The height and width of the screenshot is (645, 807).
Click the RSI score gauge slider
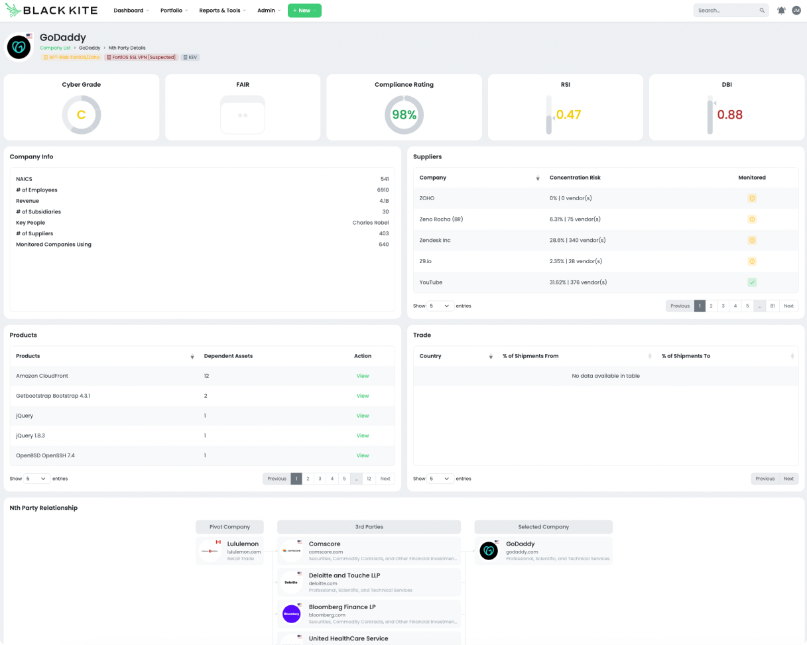(548, 115)
